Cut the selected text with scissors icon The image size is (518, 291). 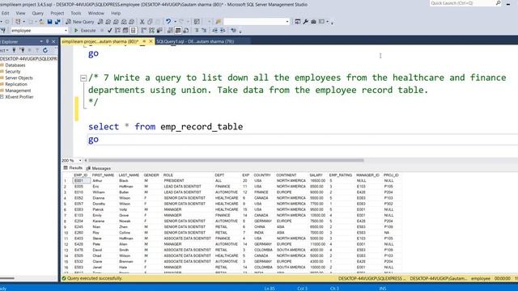(142, 22)
